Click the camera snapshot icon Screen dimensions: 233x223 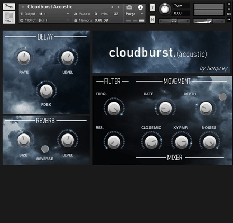tap(129, 7)
